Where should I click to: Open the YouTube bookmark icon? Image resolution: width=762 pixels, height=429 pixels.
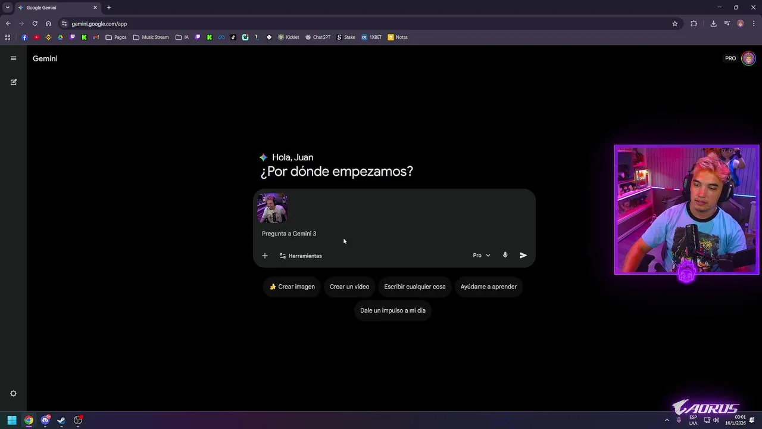(36, 37)
